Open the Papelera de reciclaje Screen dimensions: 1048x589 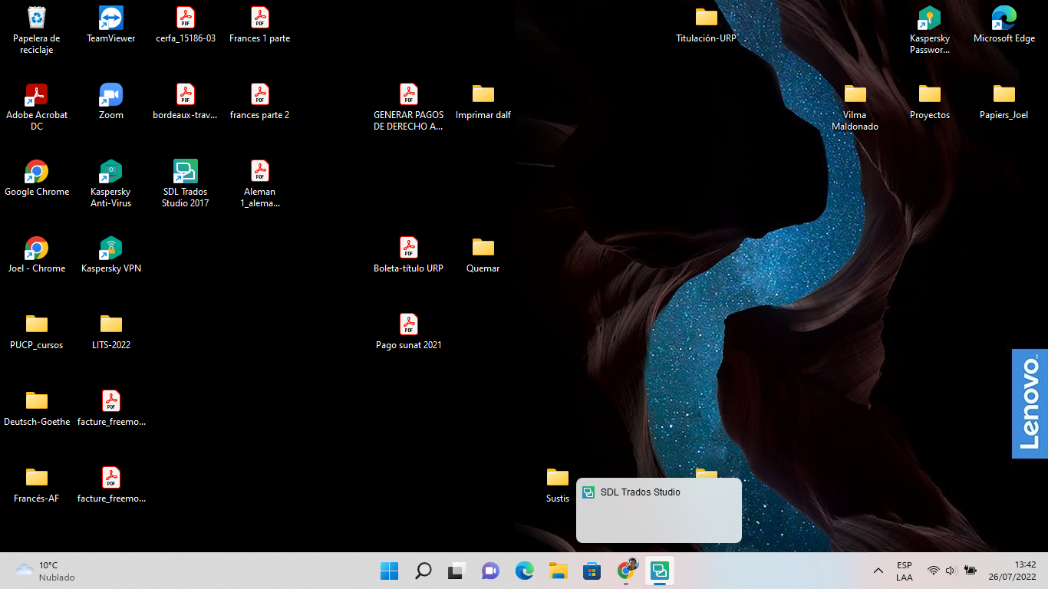(x=36, y=17)
